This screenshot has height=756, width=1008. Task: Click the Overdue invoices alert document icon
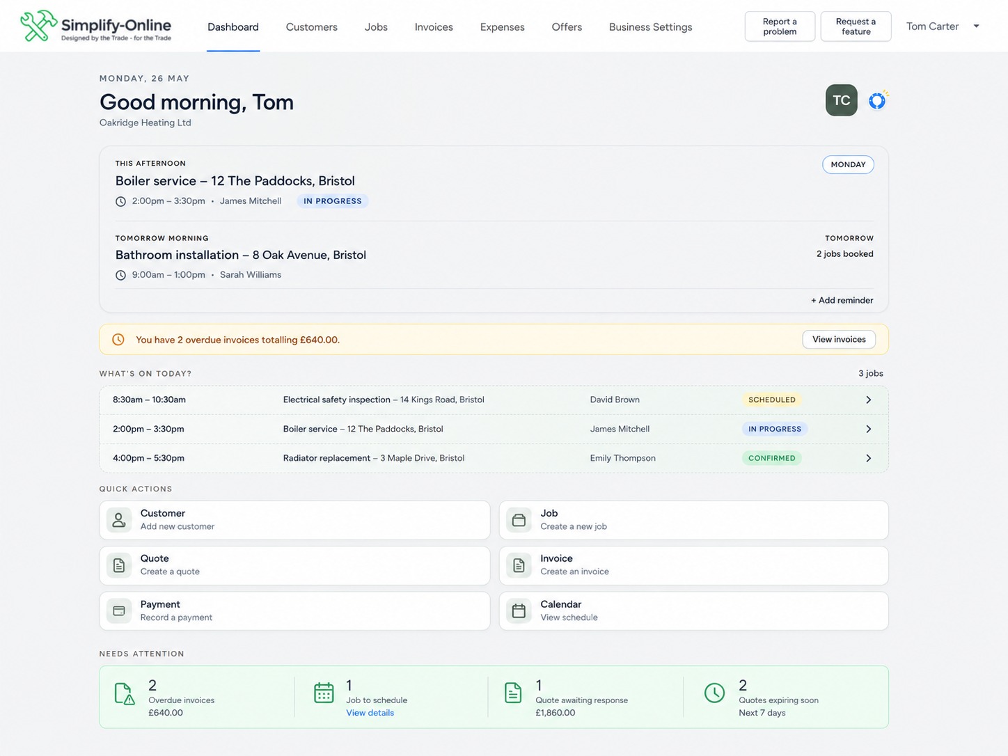[x=125, y=693]
